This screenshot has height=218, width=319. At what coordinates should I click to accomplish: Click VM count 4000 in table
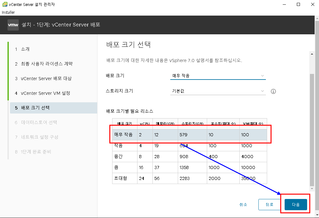[x=247, y=157]
